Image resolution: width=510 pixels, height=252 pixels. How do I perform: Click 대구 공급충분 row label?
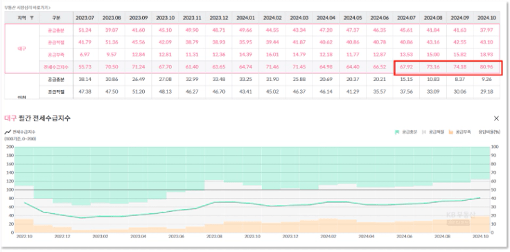tap(56, 30)
